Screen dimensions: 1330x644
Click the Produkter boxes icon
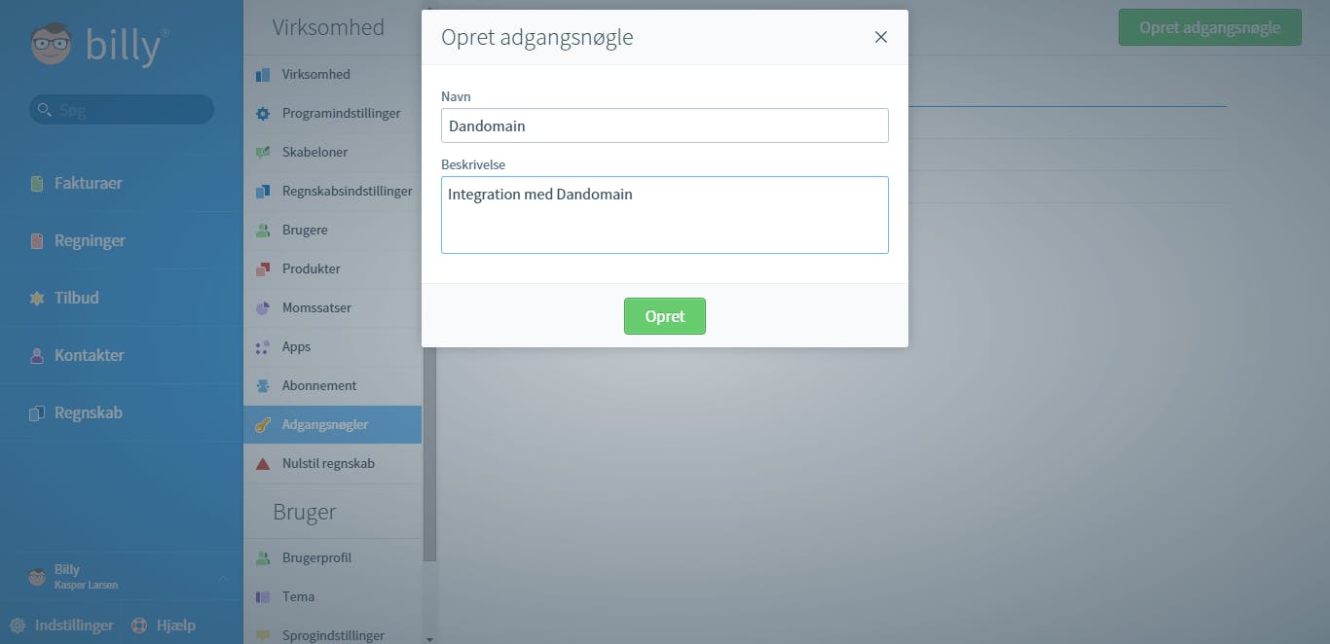263,269
